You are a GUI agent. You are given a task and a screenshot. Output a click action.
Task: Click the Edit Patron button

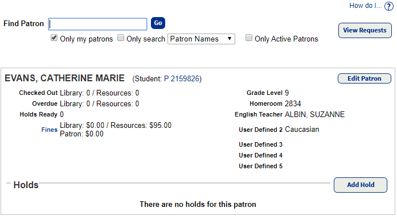[365, 78]
